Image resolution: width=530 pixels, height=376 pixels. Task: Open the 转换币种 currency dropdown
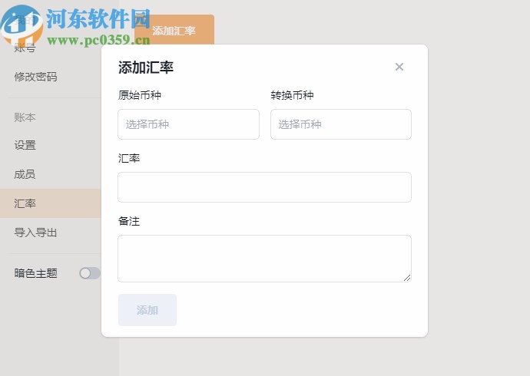click(x=341, y=124)
